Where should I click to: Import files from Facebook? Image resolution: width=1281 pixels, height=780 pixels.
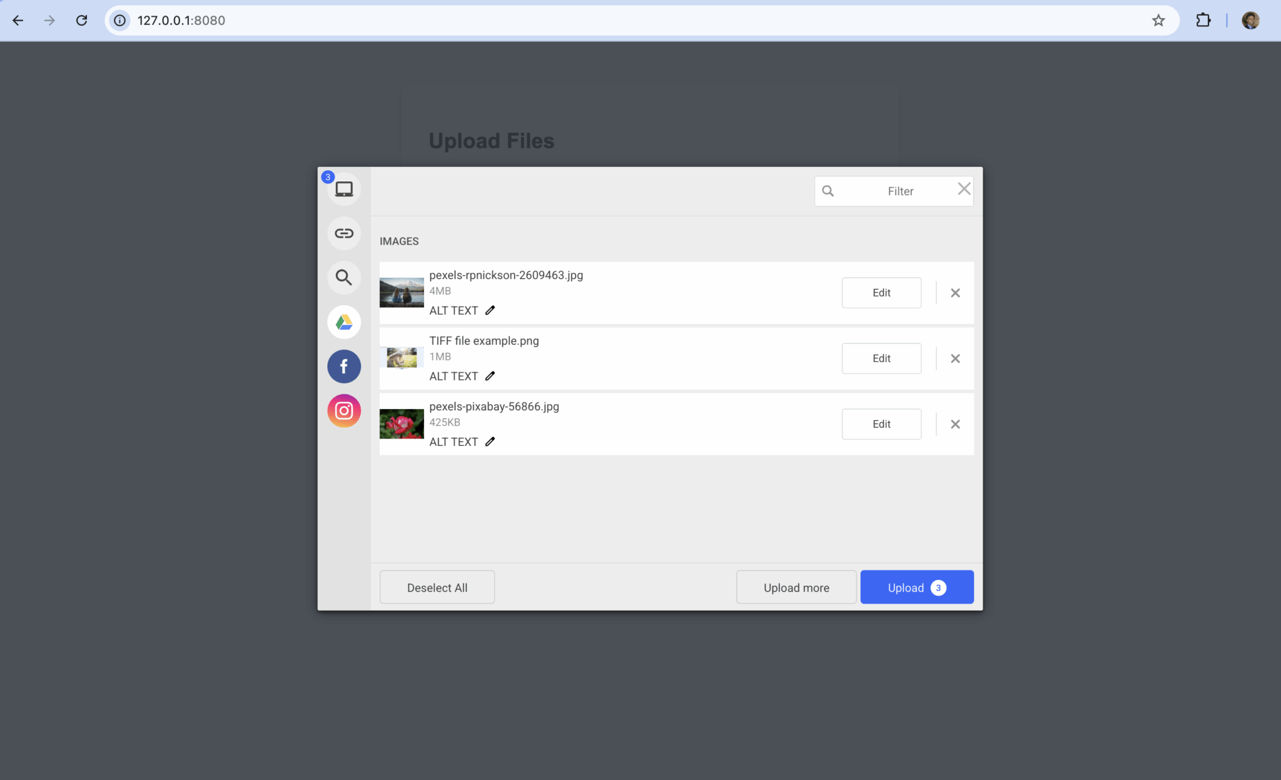(x=343, y=366)
